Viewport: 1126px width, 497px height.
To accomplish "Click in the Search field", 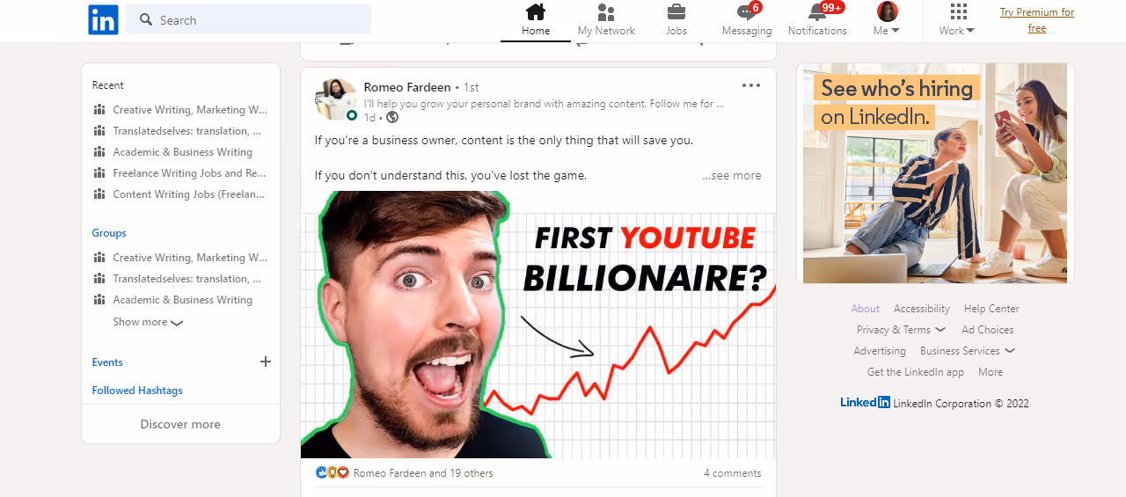I will pos(248,19).
